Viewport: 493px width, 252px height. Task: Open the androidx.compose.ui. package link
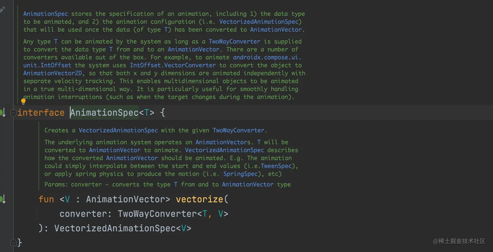point(267,57)
